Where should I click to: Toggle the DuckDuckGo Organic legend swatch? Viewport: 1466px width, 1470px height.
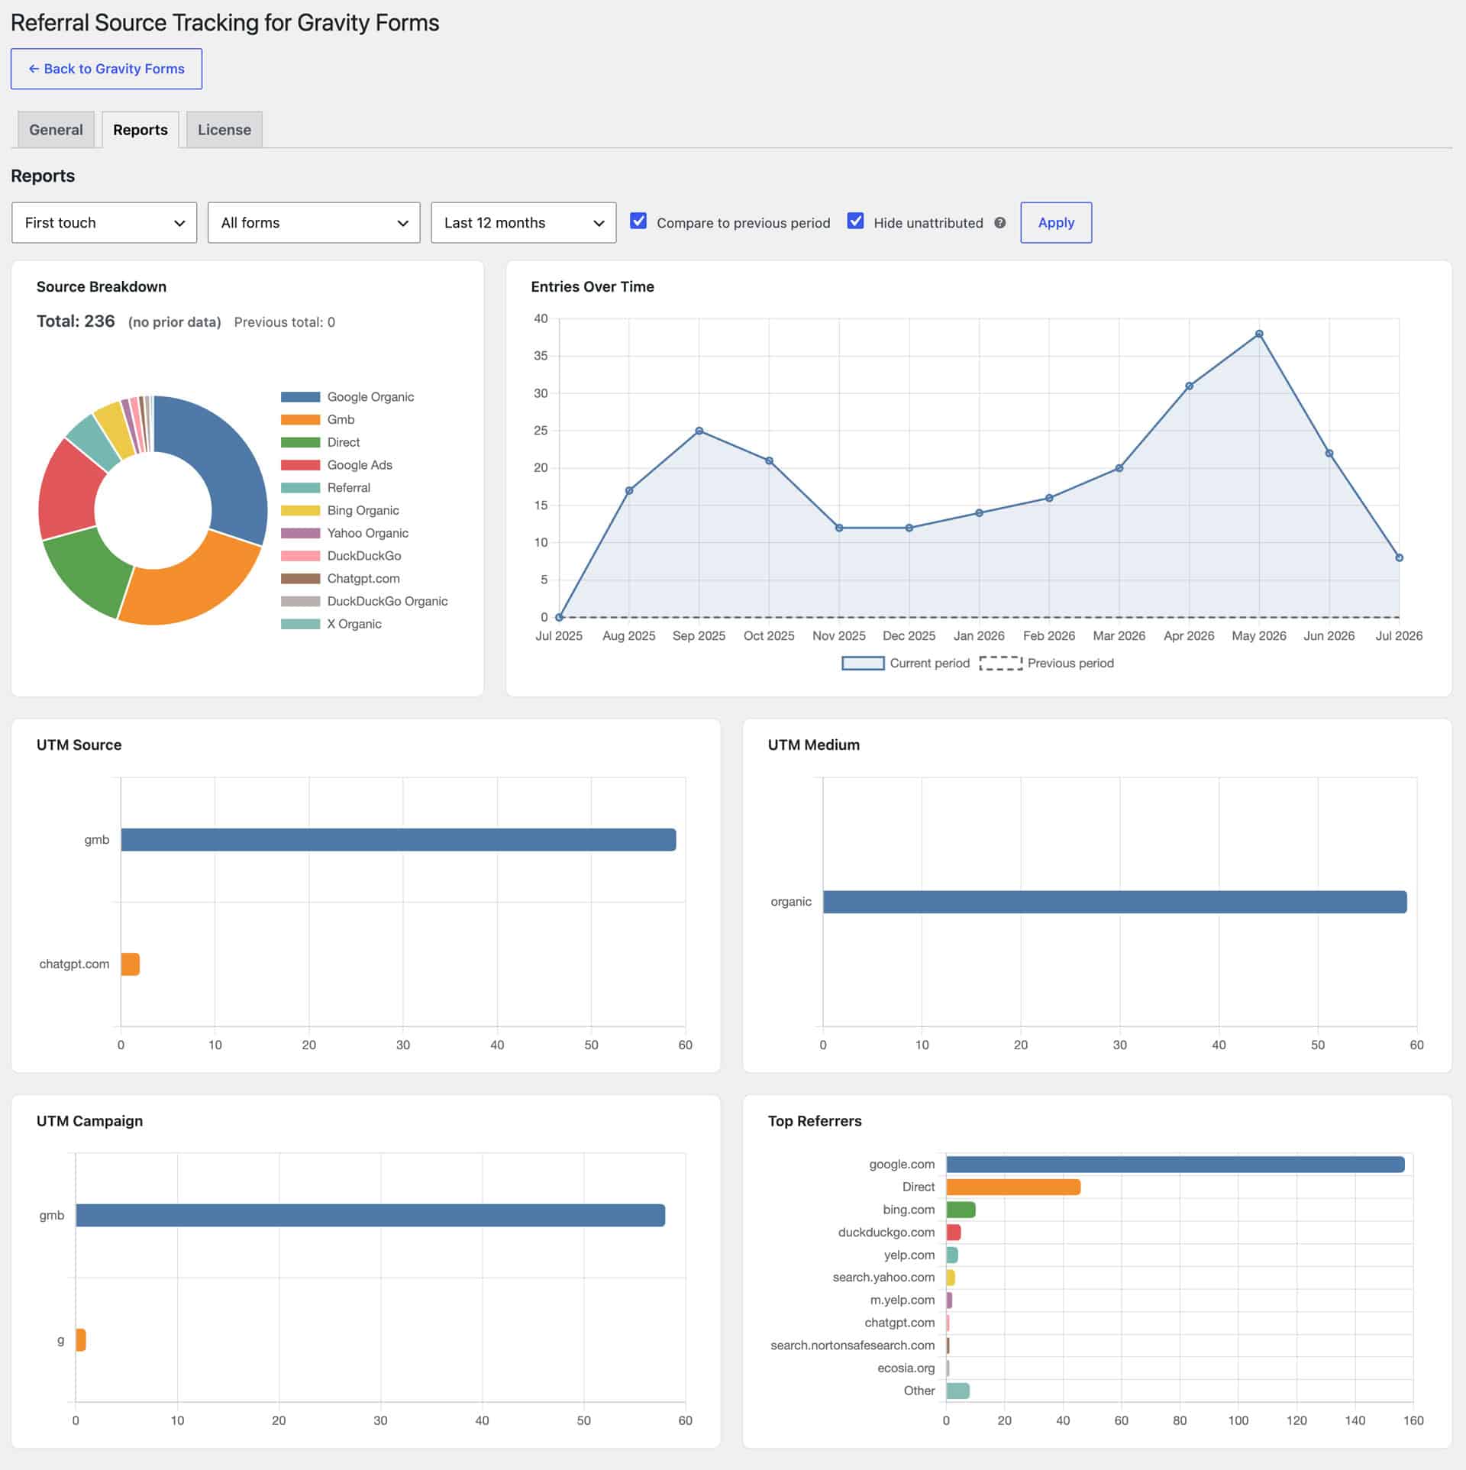pyautogui.click(x=300, y=602)
